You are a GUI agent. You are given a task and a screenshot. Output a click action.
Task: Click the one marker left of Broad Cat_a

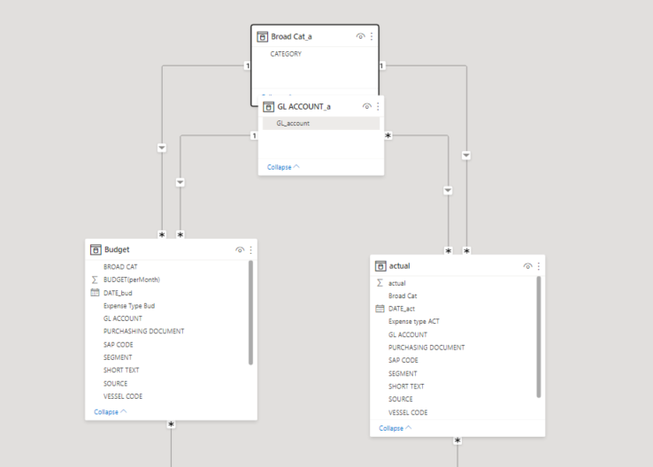[x=248, y=65]
